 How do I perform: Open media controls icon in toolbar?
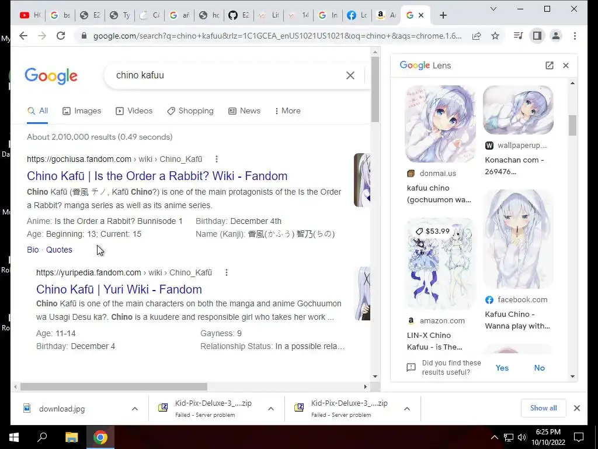coord(519,36)
